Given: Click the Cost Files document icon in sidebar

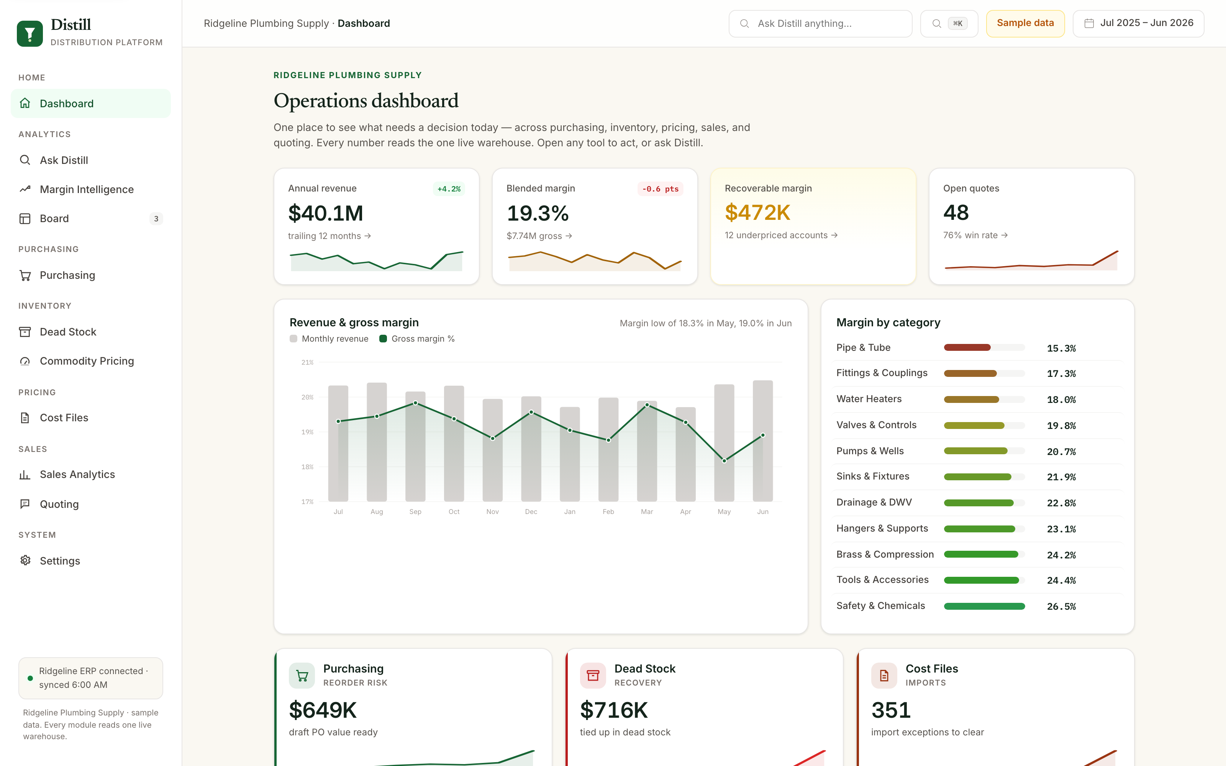Looking at the screenshot, I should point(25,417).
